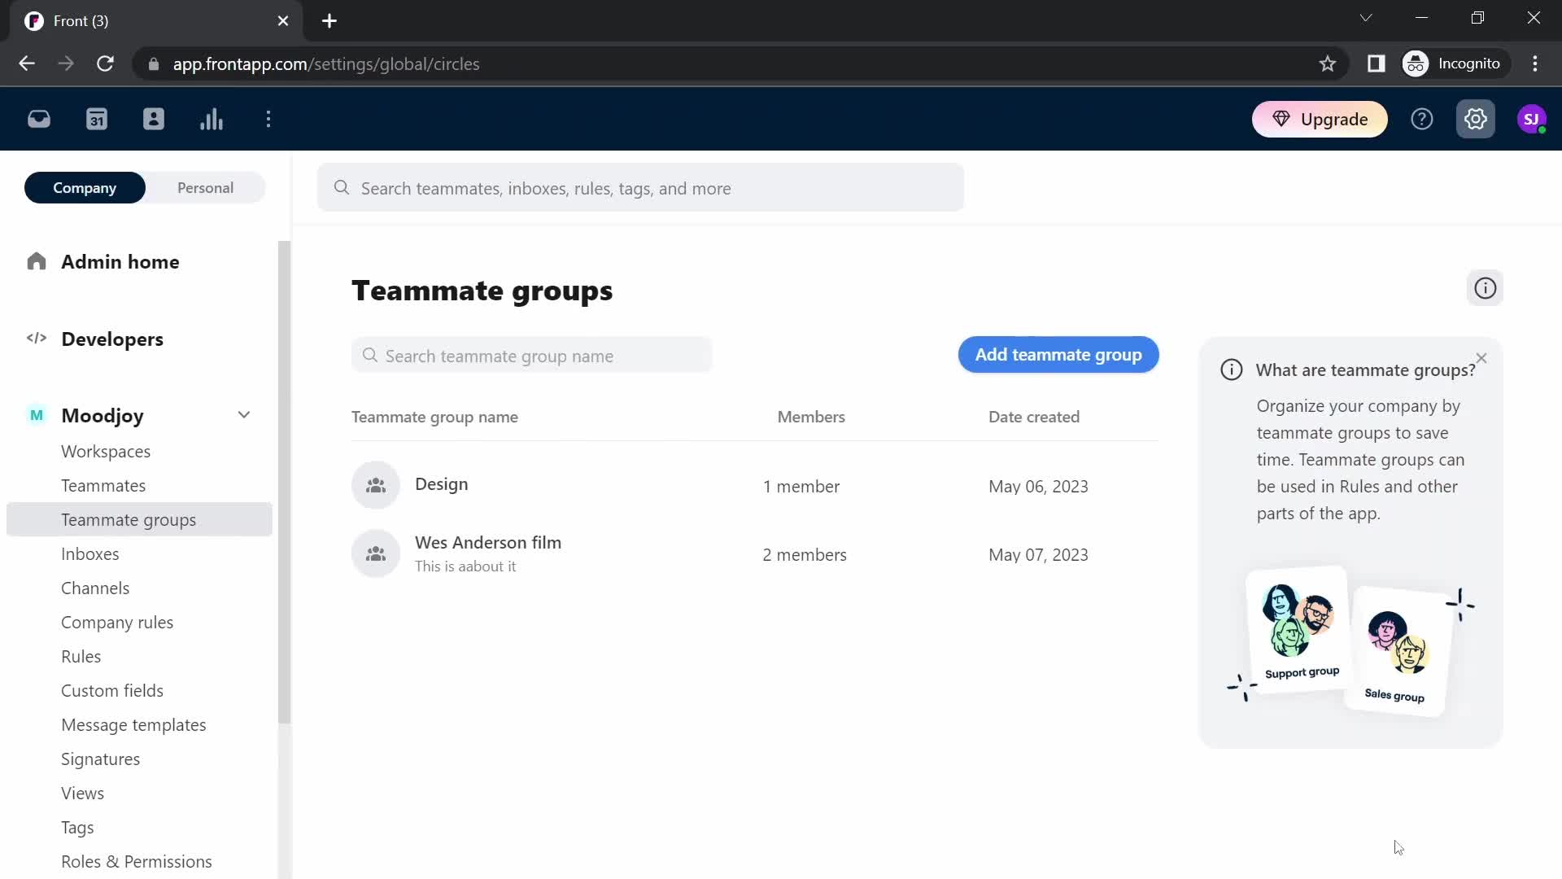Click the Members column header

coord(811,417)
